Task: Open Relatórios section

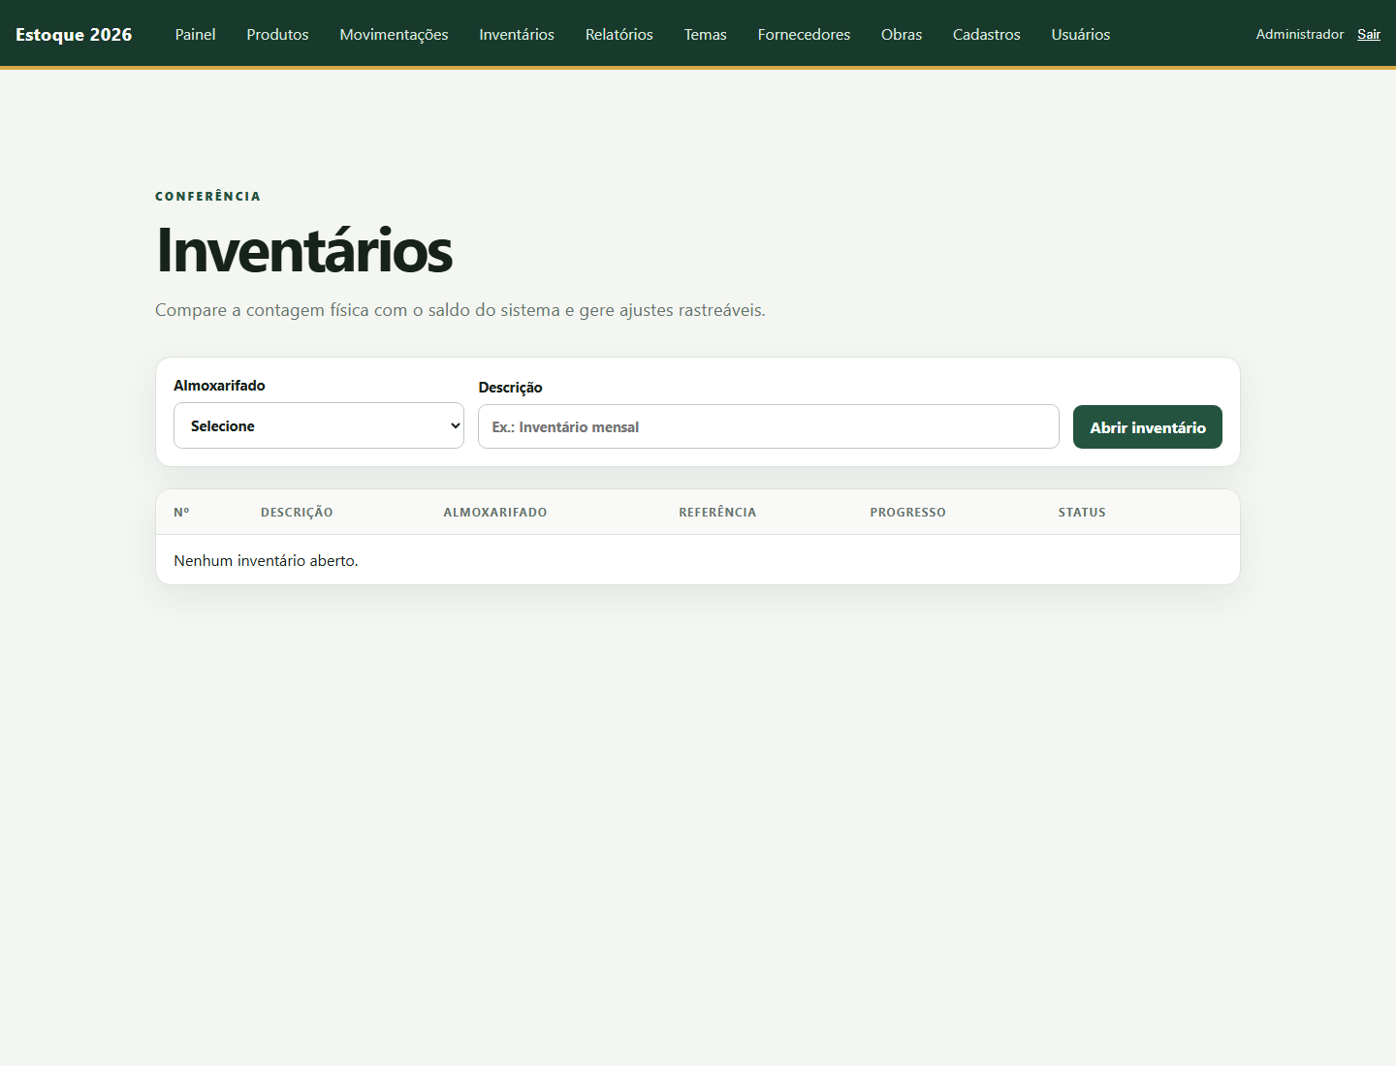Action: (x=619, y=34)
